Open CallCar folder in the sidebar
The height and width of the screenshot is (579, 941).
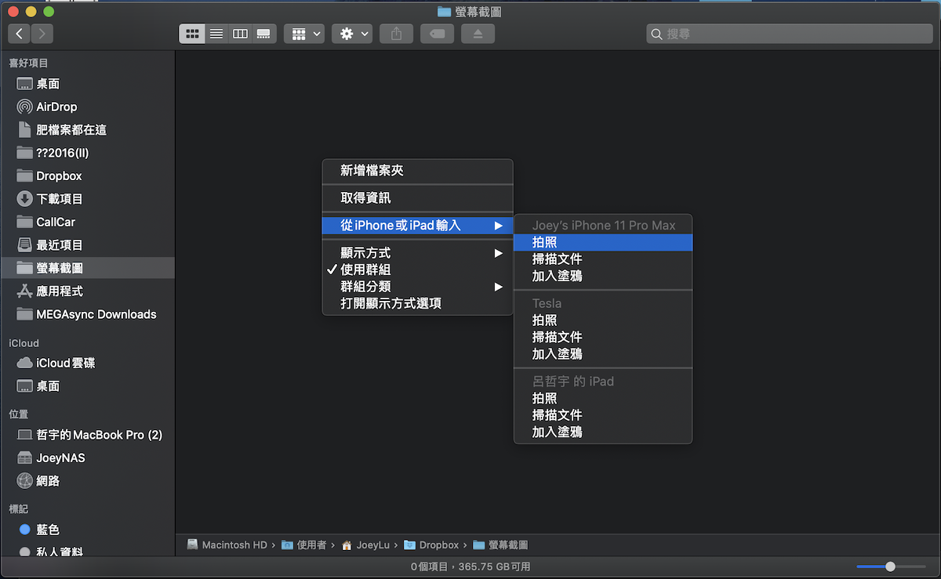click(x=87, y=222)
